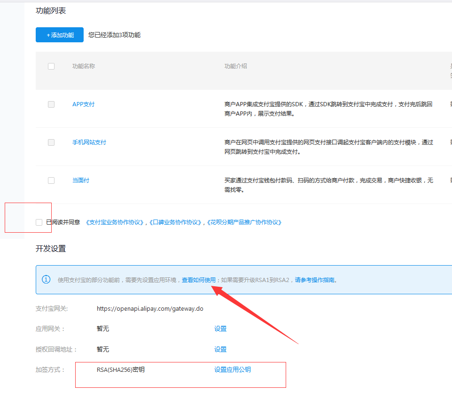
Task: Open the 口碑业务协作协议 agreement
Action: tap(176, 222)
